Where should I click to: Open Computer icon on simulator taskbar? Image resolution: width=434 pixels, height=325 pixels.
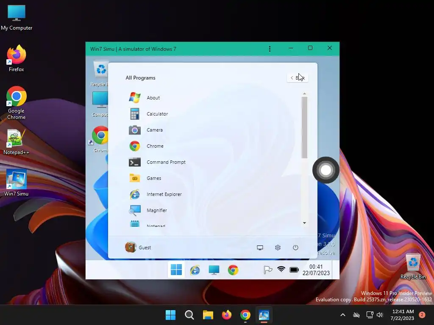coord(214,270)
